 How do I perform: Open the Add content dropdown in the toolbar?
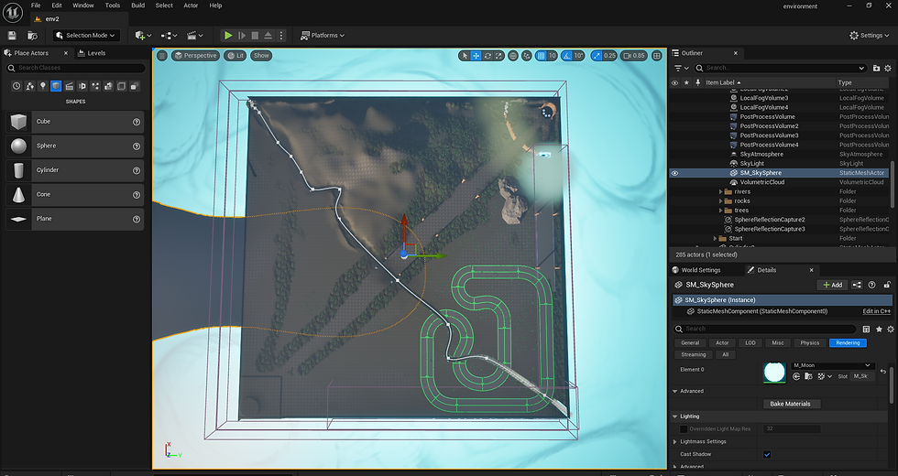pos(143,36)
